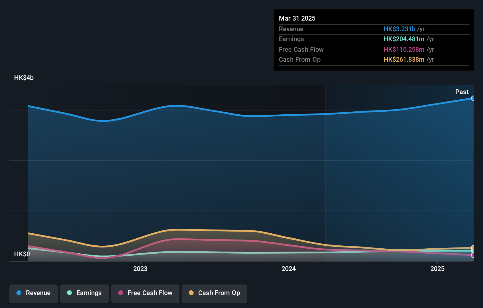This screenshot has width=483, height=308.
Task: Toggle the Earnings series off
Action: (x=84, y=293)
